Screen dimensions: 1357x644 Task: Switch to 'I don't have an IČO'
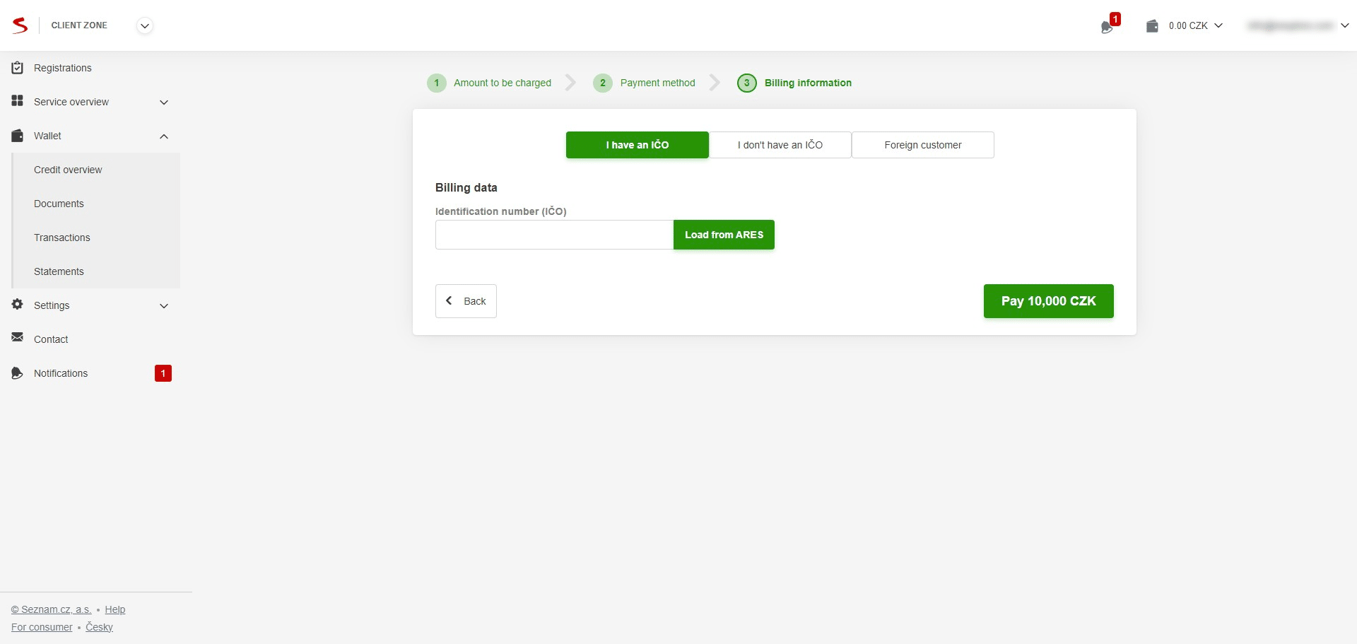780,145
